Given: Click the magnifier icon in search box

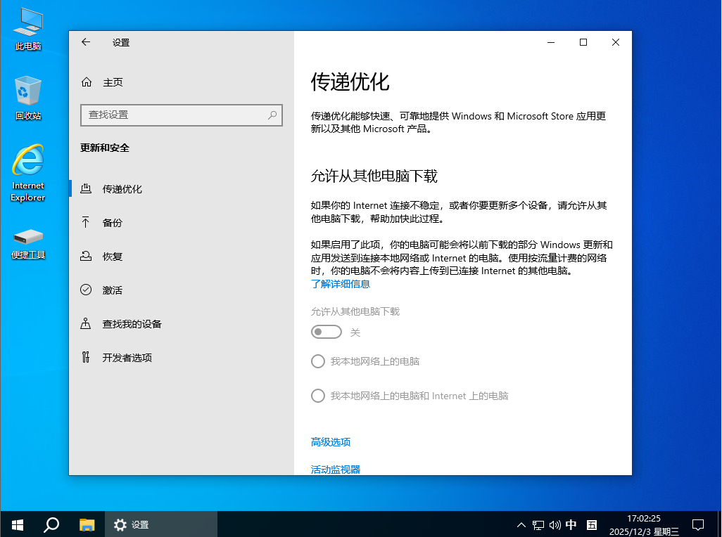Looking at the screenshot, I should pos(272,115).
